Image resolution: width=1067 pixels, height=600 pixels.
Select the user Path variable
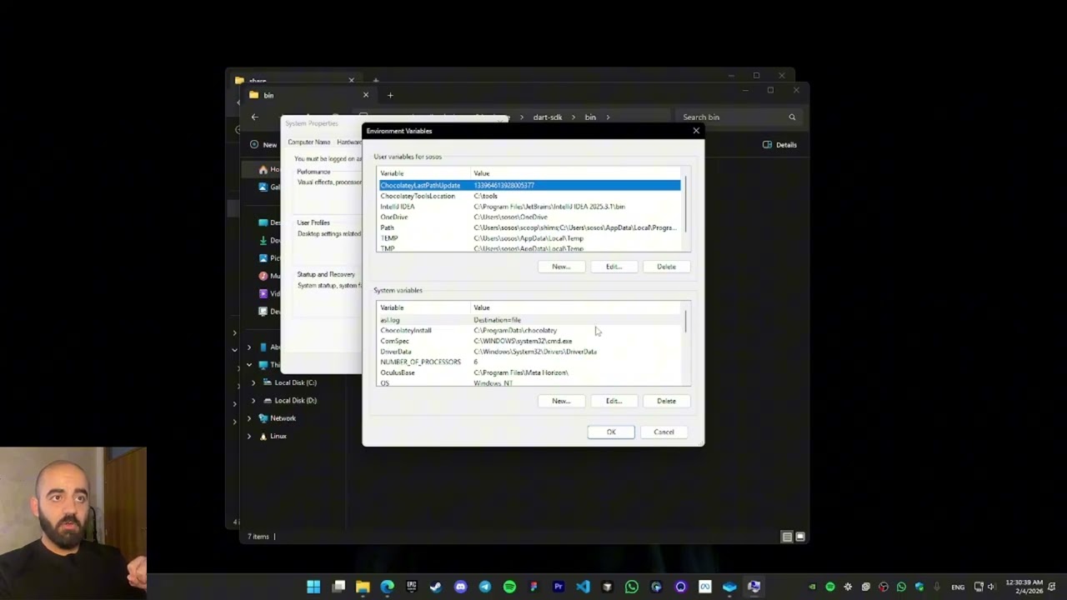(x=529, y=227)
